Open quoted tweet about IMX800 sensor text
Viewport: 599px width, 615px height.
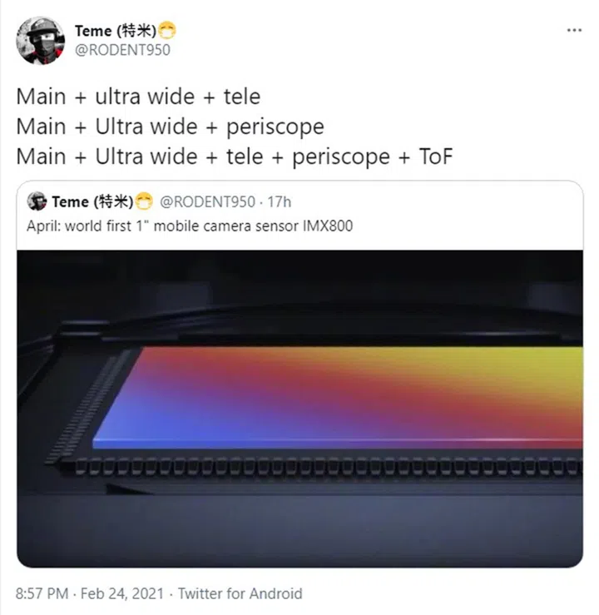point(190,226)
